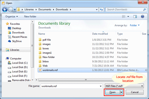Select the images folder icon

click(x=40, y=44)
